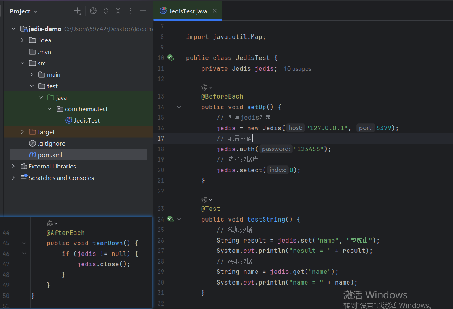
Task: Click the 6379 port number
Action: 383,128
